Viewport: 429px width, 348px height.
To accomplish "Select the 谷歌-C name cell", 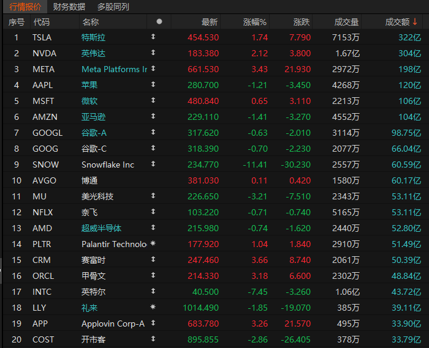I will 94,149.
